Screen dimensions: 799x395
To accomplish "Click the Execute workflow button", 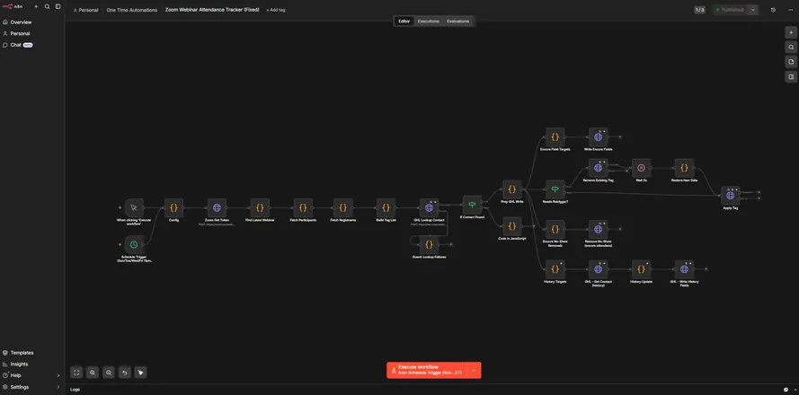I will pos(427,370).
